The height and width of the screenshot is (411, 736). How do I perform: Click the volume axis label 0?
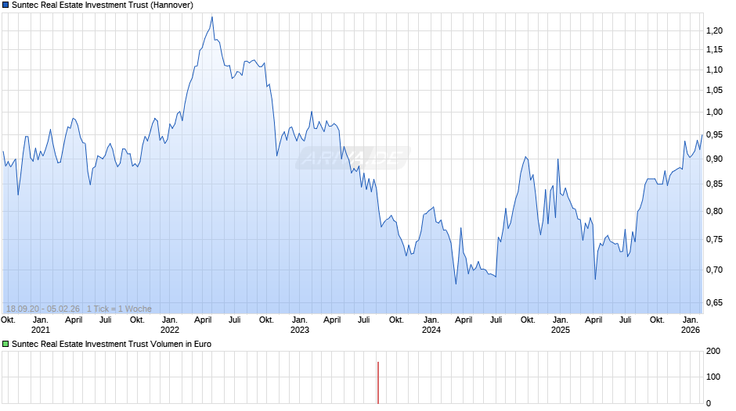[x=709, y=403]
